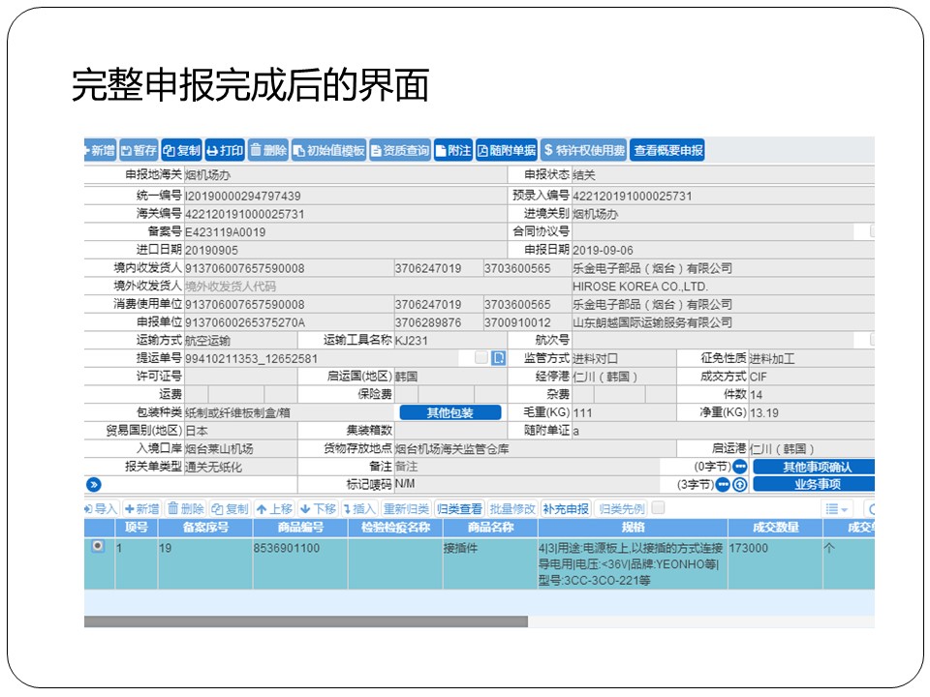
Task: Click the 其他包装 button
Action: [x=449, y=412]
